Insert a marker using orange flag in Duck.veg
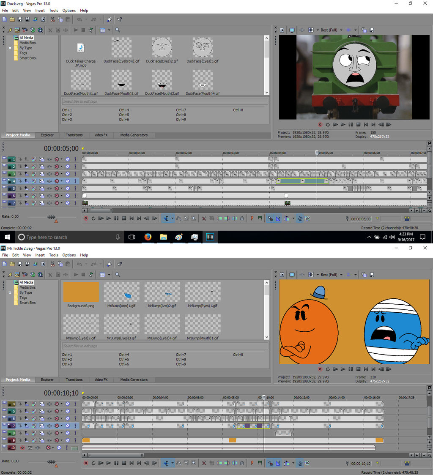433x475 pixels. (x=252, y=218)
